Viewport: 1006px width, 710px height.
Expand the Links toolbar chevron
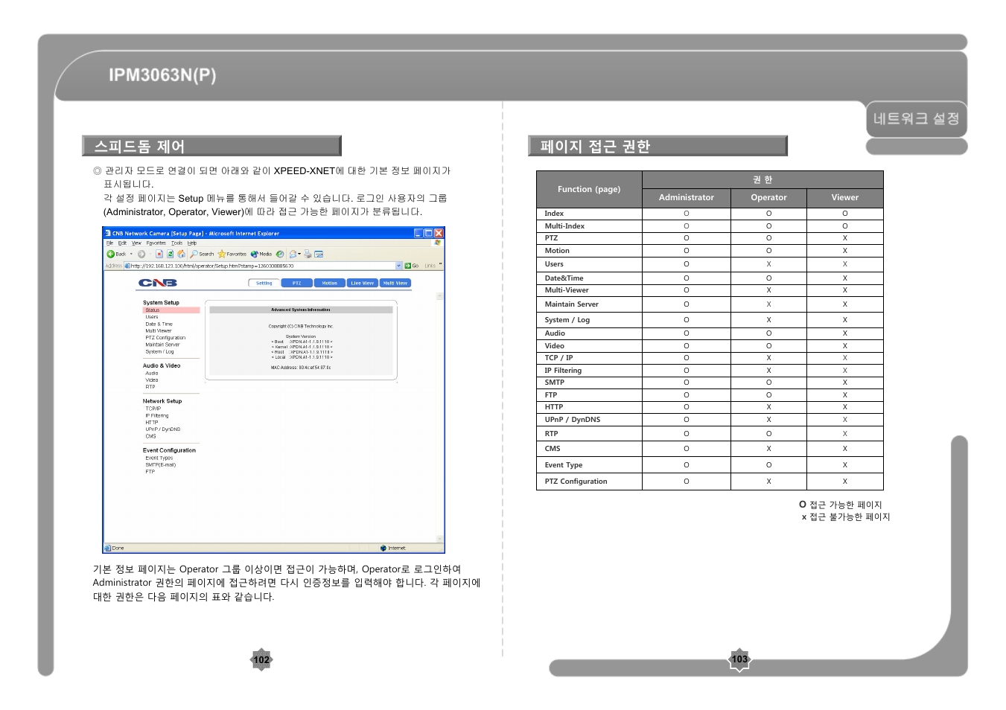440,265
